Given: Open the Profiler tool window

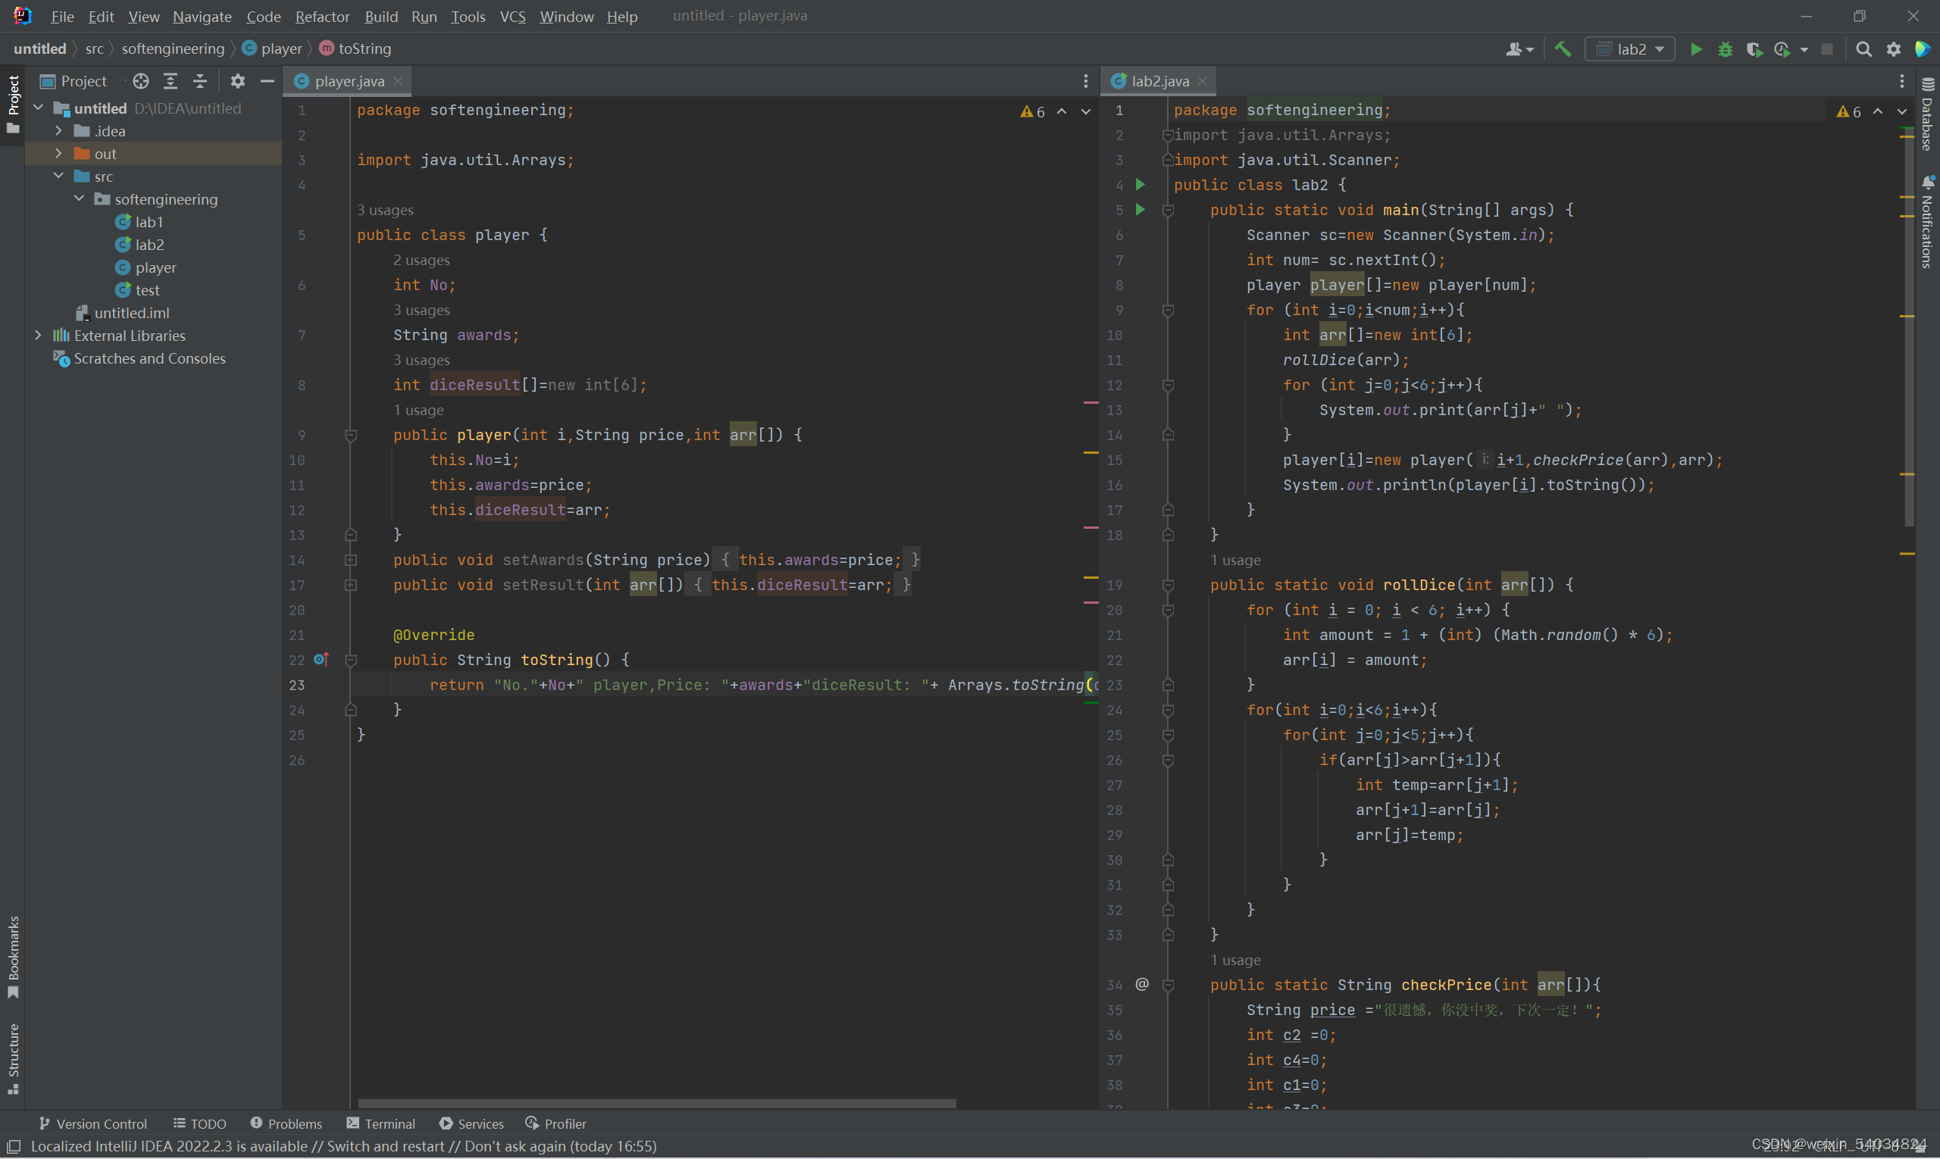Looking at the screenshot, I should pos(555,1123).
